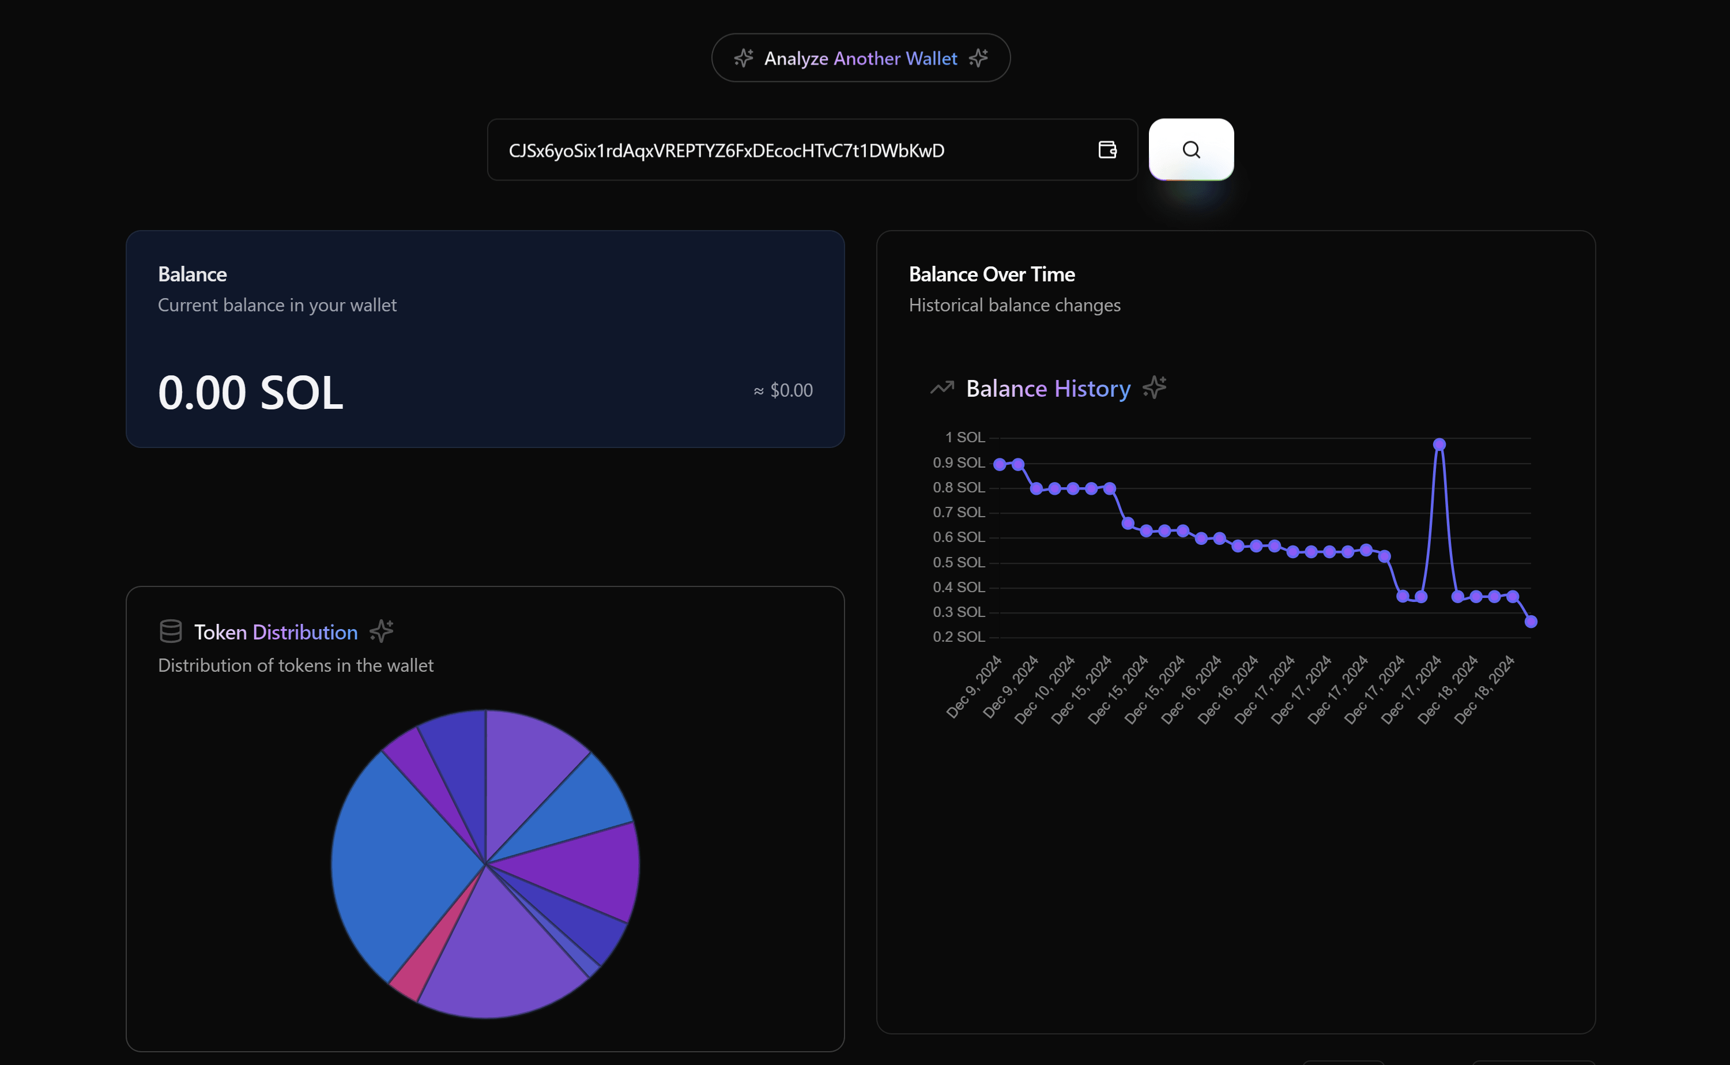Click sparkle icon after Token Distribution title
This screenshot has width=1730, height=1065.
point(382,630)
